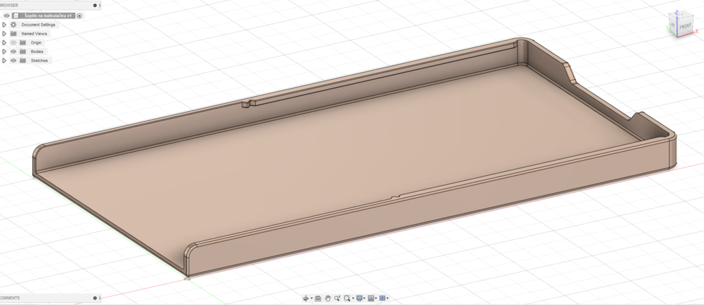Expand the Origin folder node
Viewport: 704px width, 305px height.
(4, 43)
